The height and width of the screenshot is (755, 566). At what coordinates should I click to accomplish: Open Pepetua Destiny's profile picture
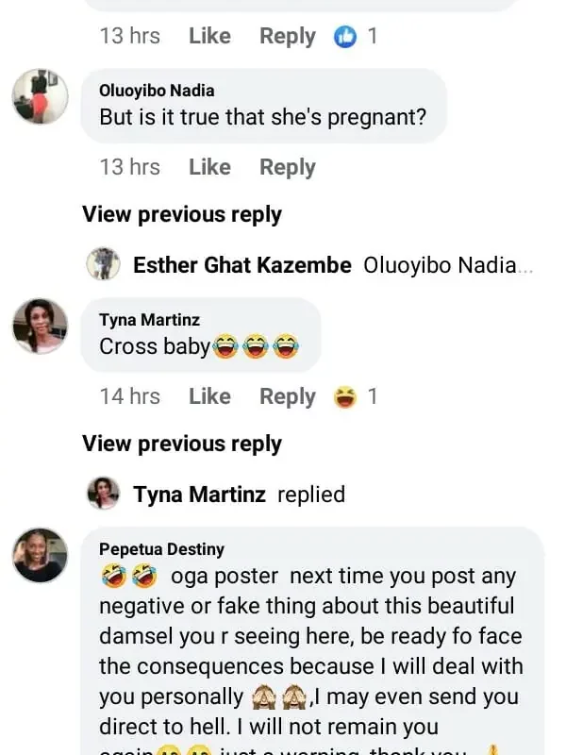[40, 554]
